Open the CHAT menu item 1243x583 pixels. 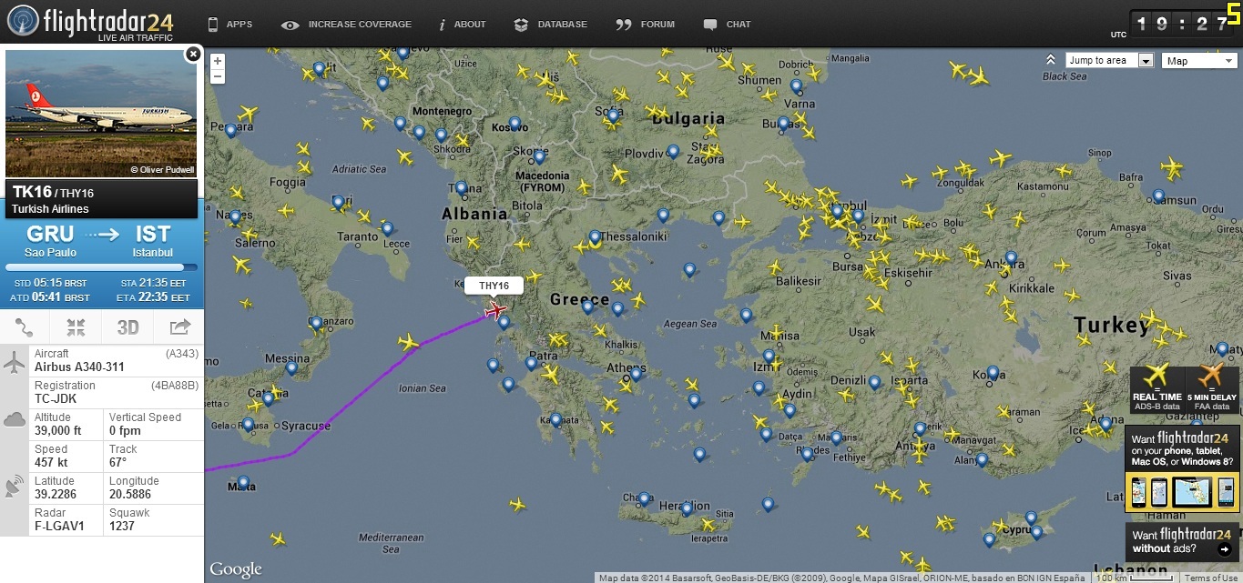click(x=727, y=25)
